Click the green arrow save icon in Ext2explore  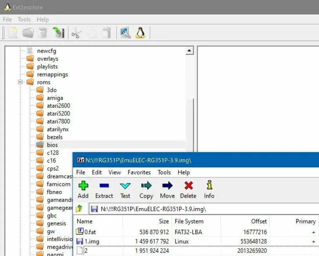pos(58,33)
